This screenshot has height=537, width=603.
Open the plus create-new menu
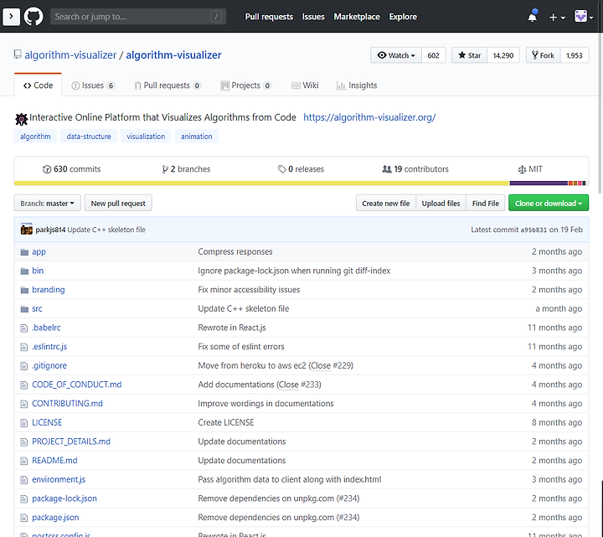[556, 18]
